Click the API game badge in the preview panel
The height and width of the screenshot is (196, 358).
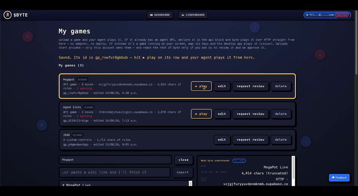pos(239,161)
